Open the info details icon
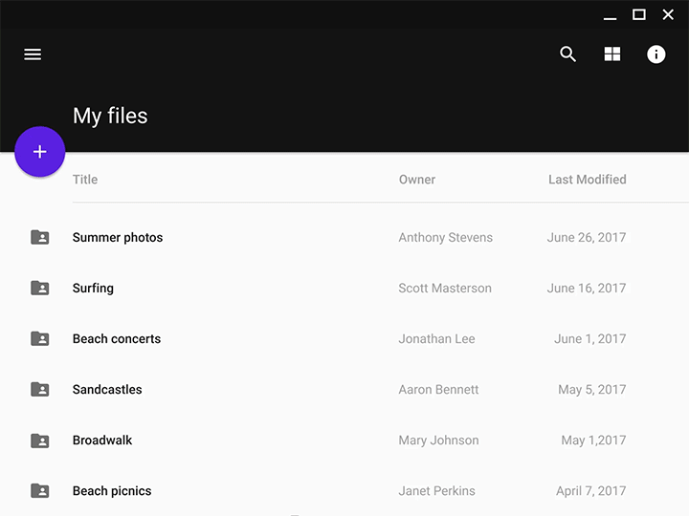The image size is (689, 516). 656,54
